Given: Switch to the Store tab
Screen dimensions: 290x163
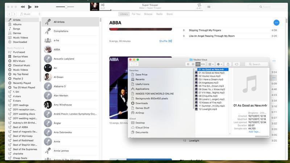Looking at the screenshot, I should [x=169, y=14].
